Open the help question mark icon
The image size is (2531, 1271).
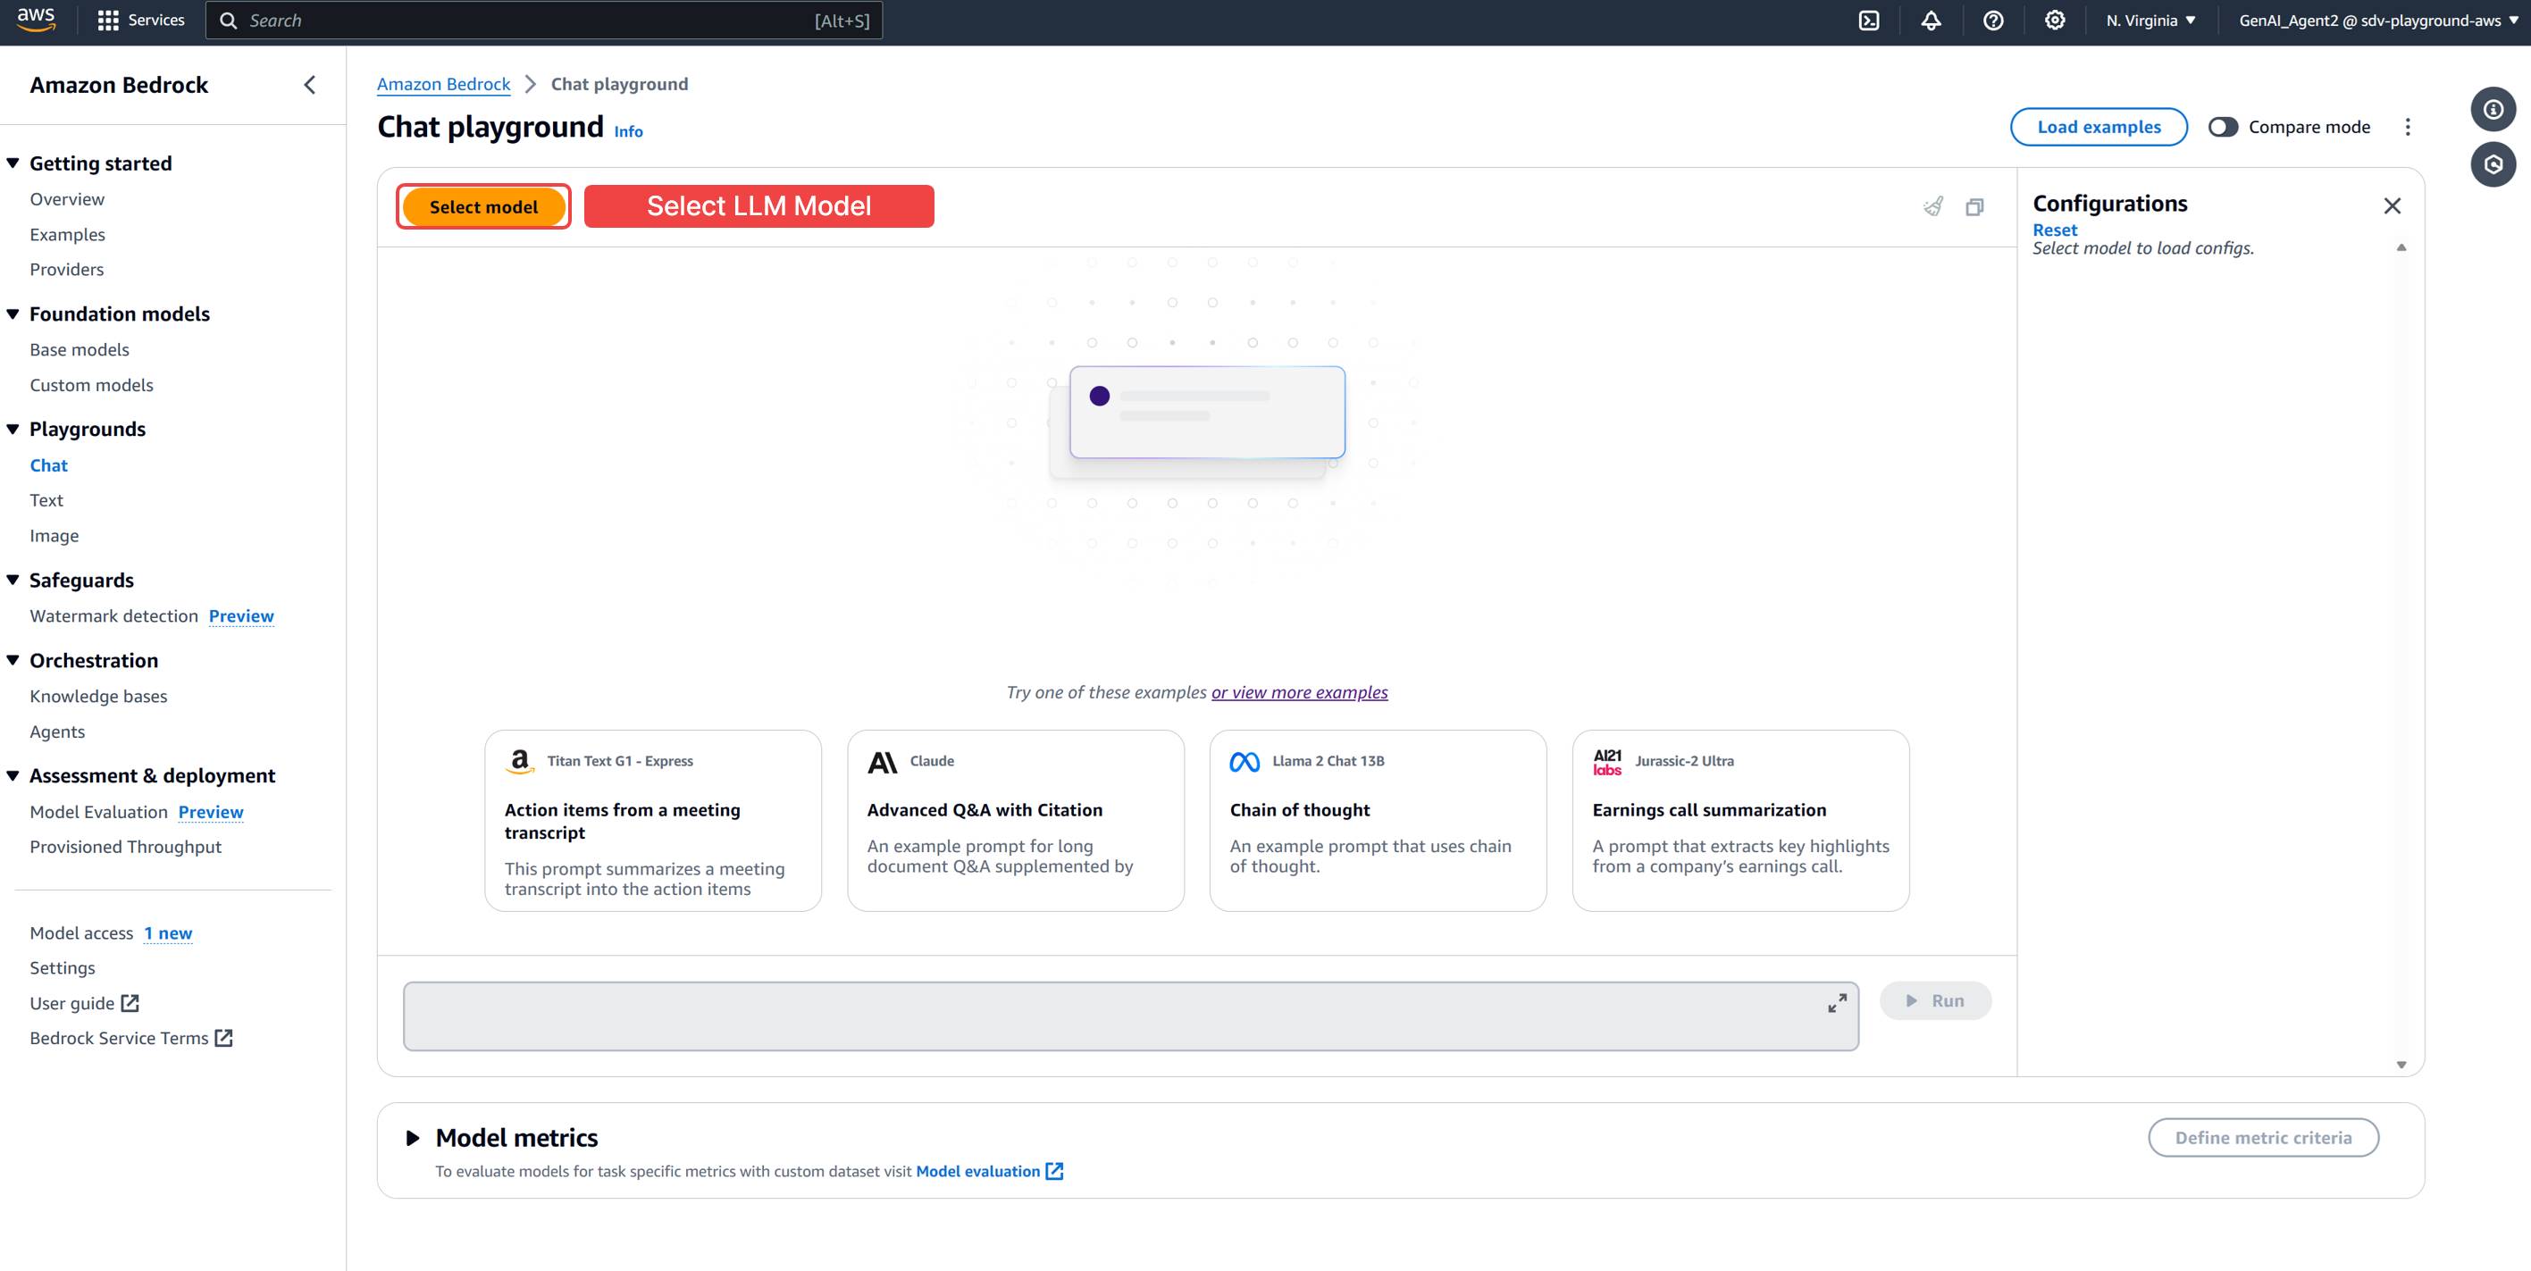[x=1992, y=21]
